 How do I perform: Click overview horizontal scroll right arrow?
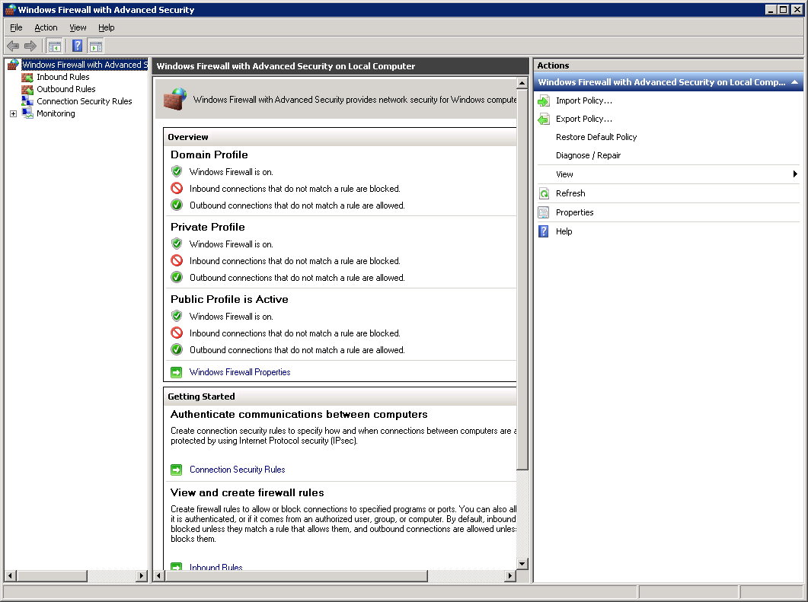pyautogui.click(x=510, y=575)
